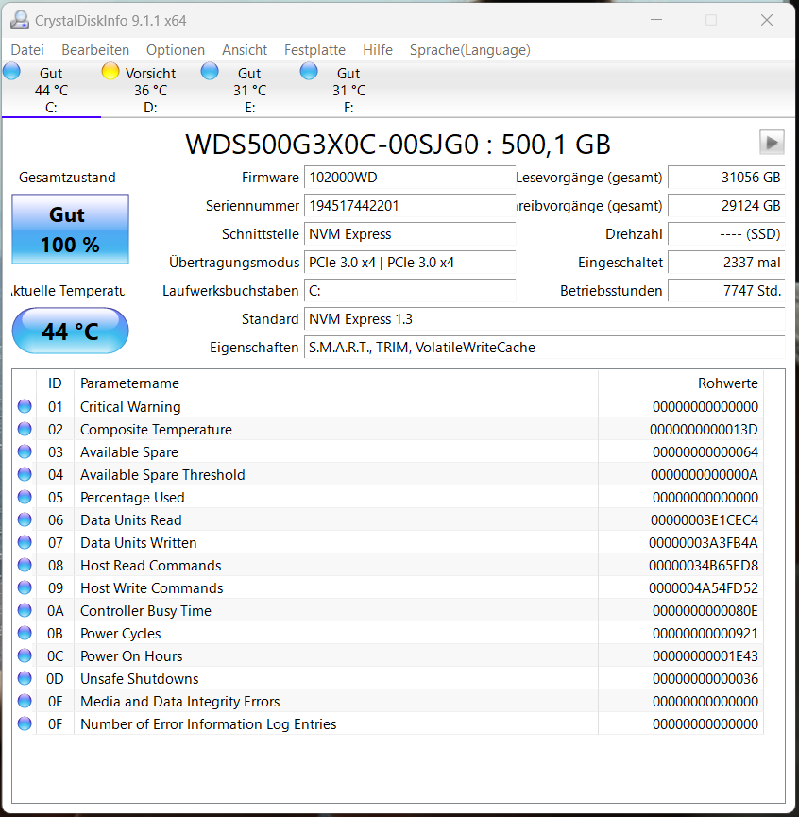The image size is (799, 817).
Task: Click the 44 °C temperature button
Action: [x=70, y=331]
